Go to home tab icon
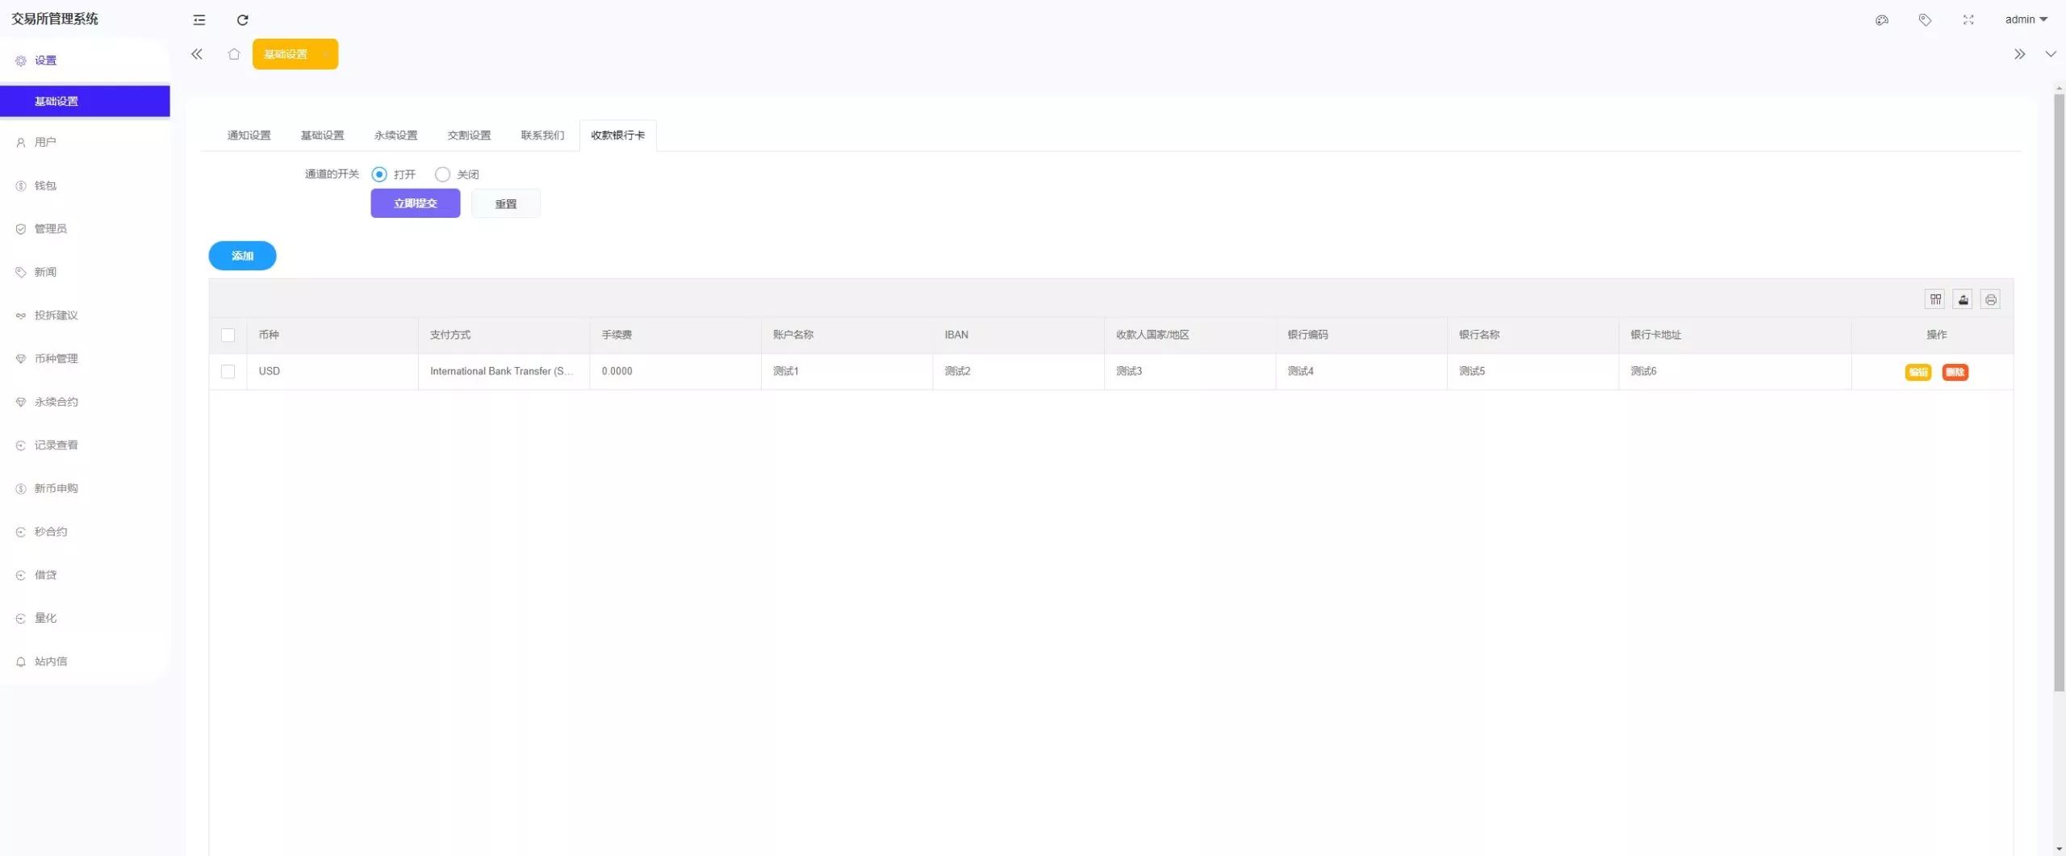The image size is (2066, 856). [x=234, y=54]
